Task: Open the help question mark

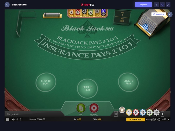Action: (21, 119)
